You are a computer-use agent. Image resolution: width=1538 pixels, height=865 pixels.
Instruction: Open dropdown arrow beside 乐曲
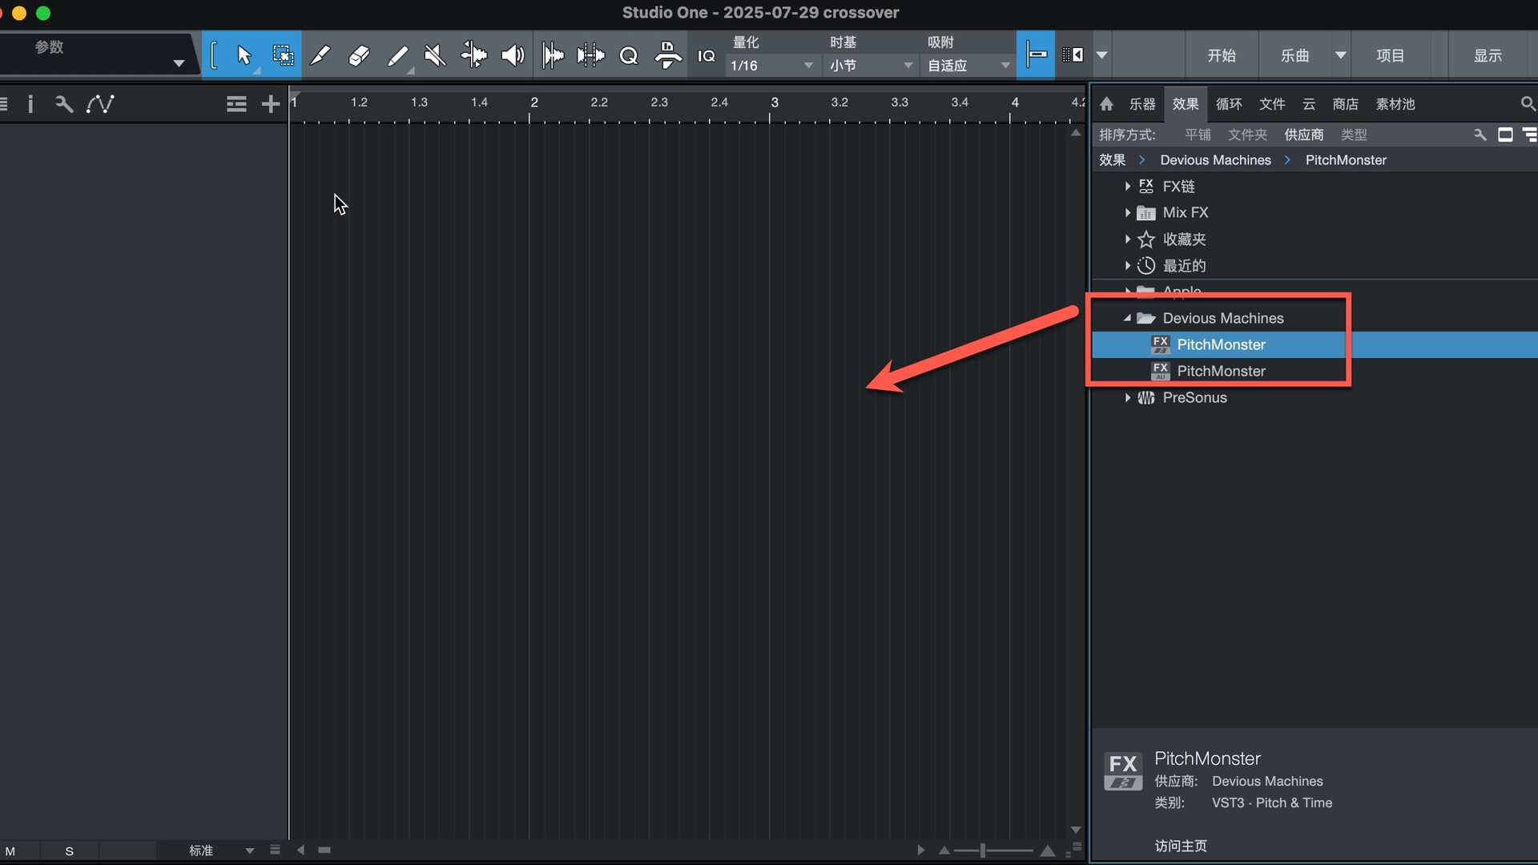click(1340, 55)
